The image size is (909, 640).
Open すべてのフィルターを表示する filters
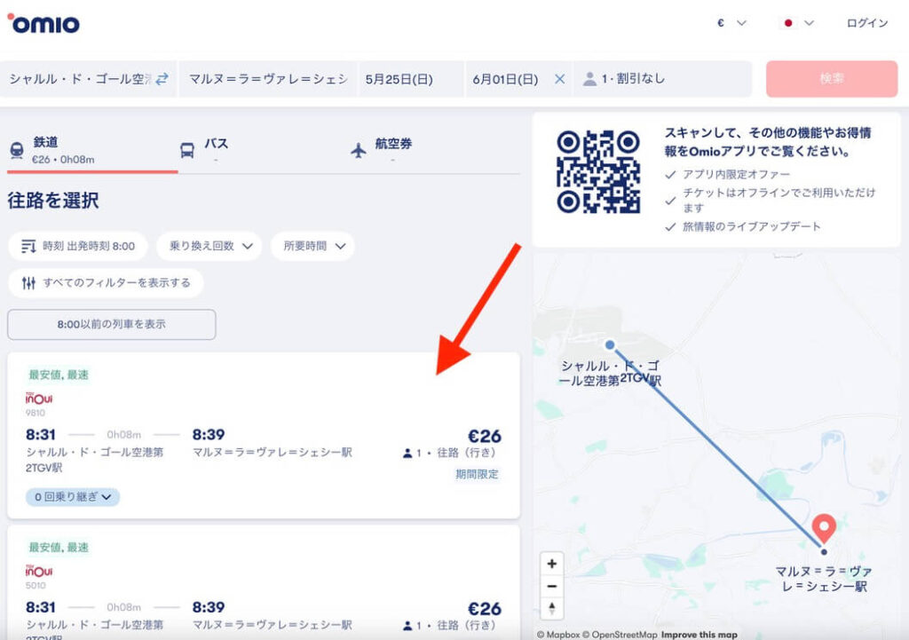106,283
